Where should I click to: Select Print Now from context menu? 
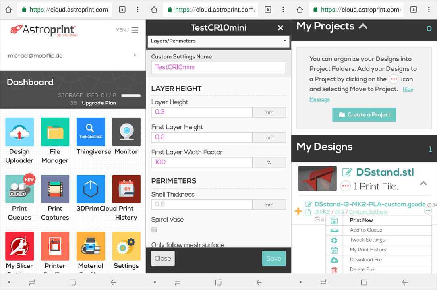coord(361,220)
